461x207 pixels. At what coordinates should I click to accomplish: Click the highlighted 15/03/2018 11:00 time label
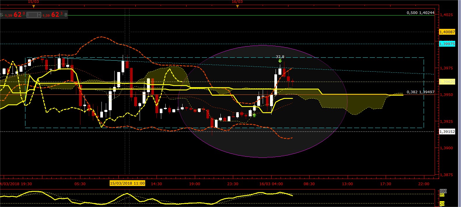tap(127, 183)
